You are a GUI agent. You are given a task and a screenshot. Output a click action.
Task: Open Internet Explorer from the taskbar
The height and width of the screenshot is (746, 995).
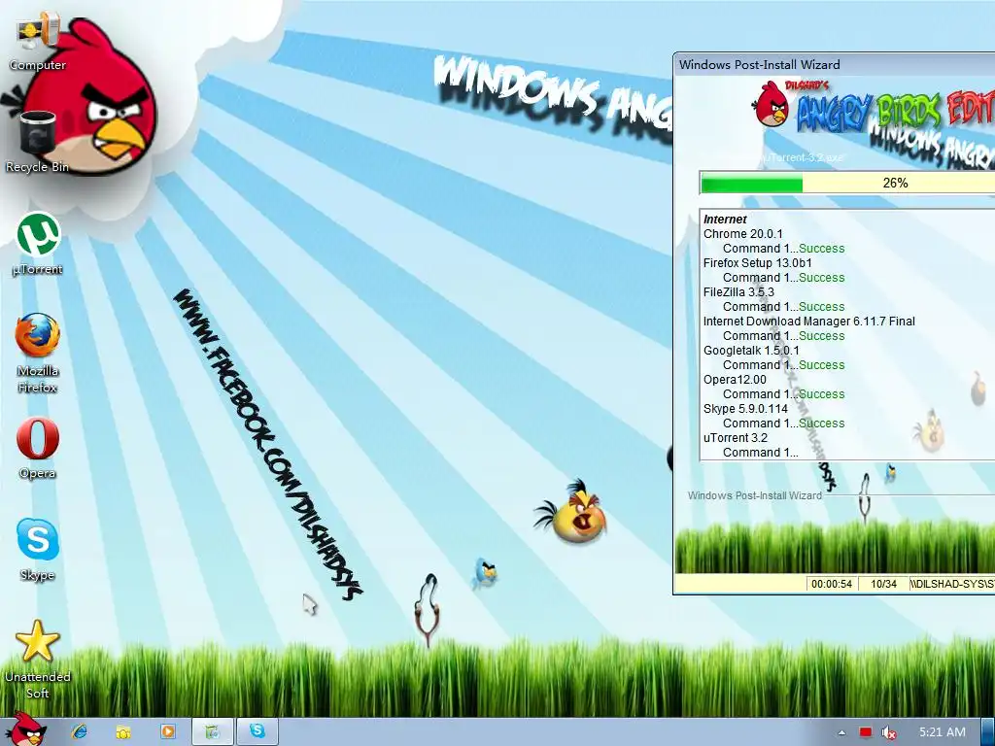tap(80, 731)
